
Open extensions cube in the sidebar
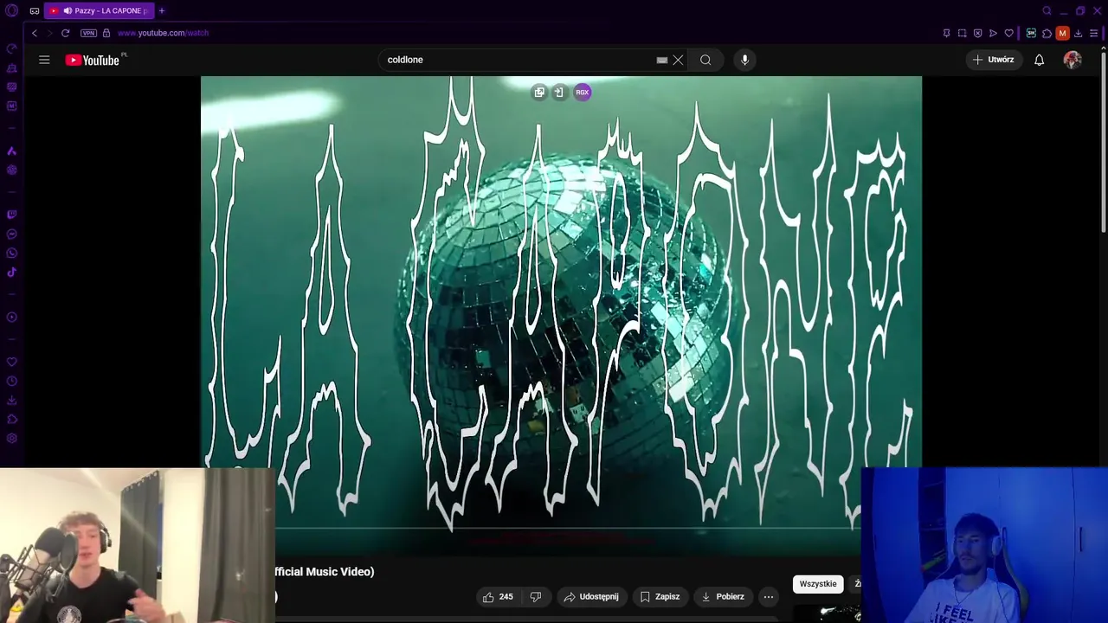click(x=11, y=420)
